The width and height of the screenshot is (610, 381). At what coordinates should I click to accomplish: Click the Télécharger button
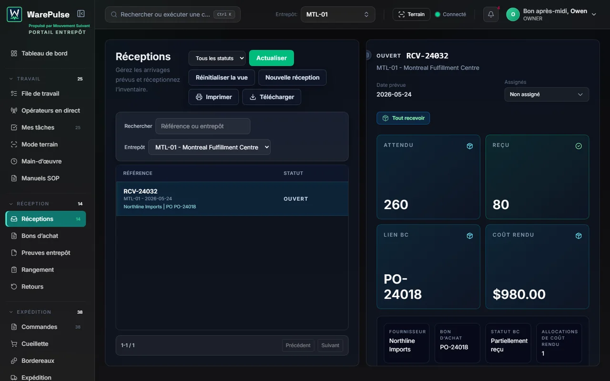pos(272,97)
